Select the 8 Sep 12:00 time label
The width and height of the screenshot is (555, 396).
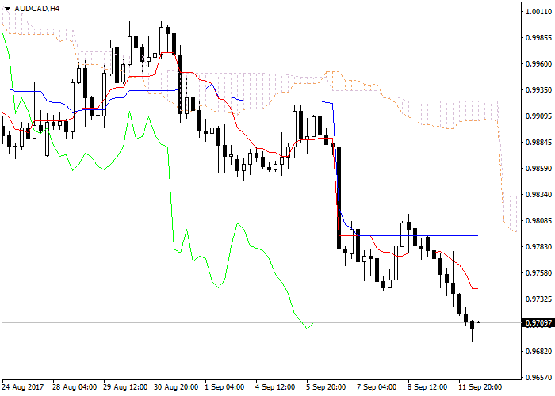click(427, 387)
